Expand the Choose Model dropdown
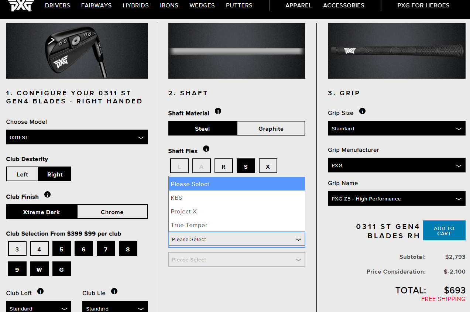 (x=77, y=137)
